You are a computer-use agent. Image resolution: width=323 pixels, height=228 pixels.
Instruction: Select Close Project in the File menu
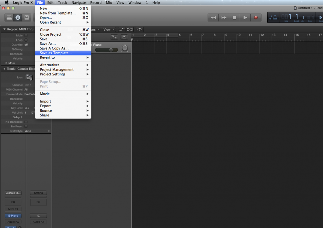63,34
